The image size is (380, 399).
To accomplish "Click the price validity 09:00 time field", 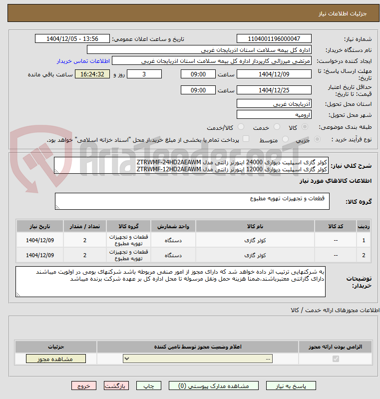I will (198, 90).
